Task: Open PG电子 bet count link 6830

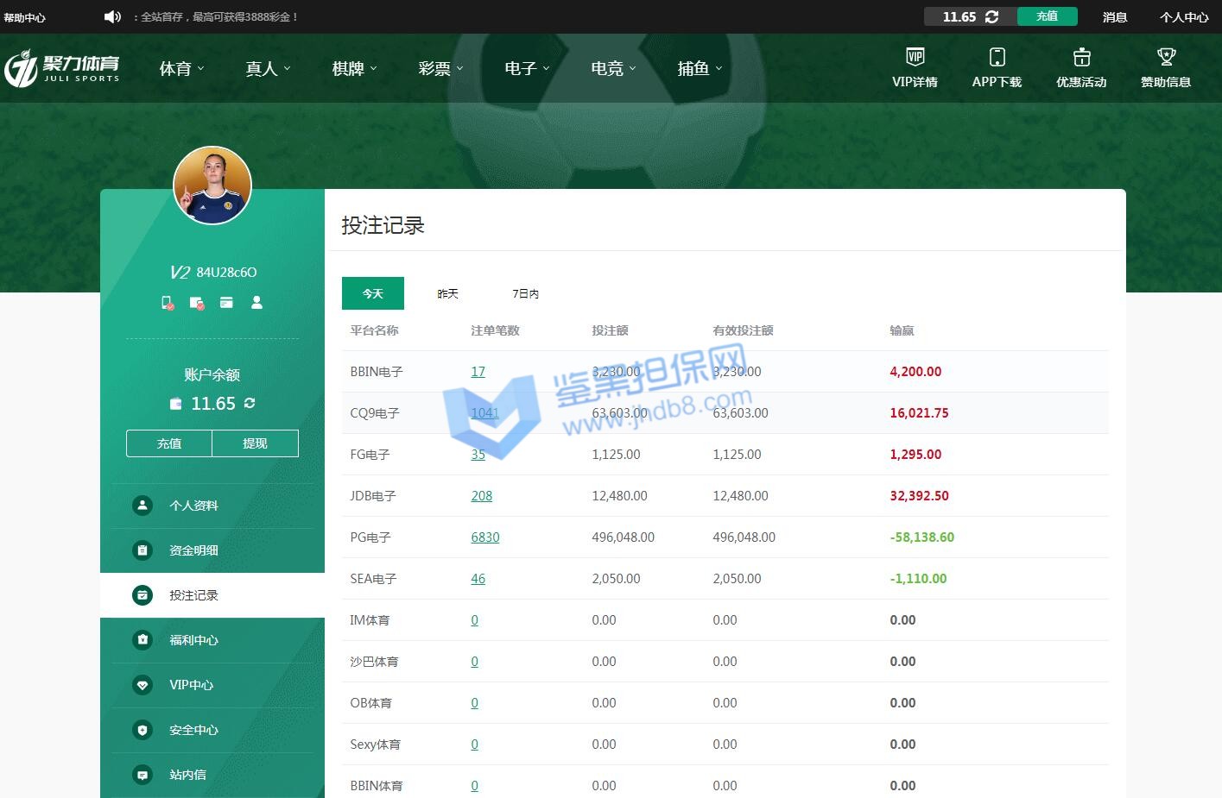Action: click(484, 537)
